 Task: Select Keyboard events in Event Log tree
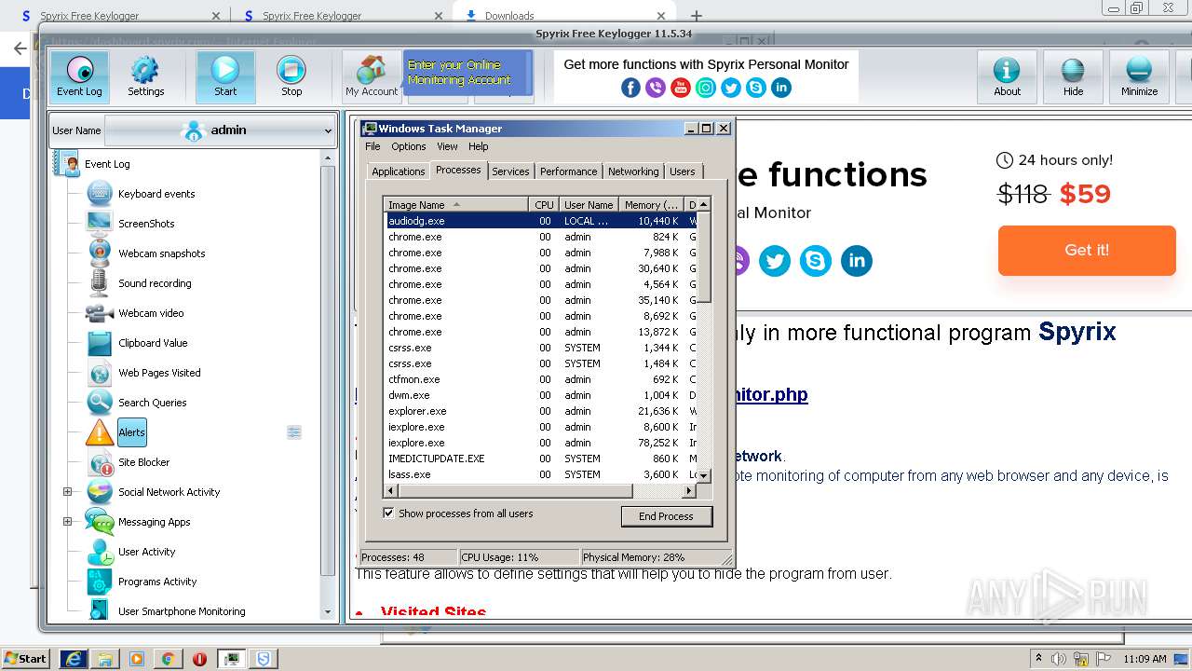click(x=156, y=194)
